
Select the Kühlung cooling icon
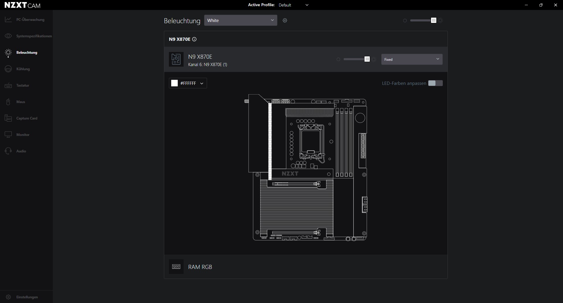8,69
